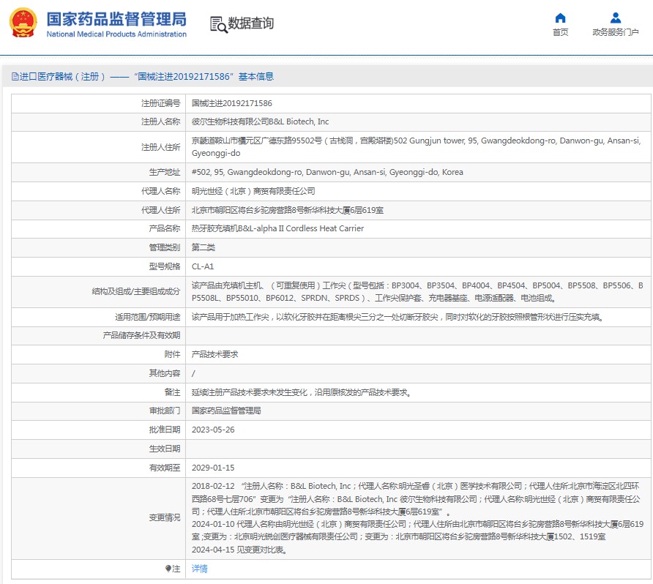This screenshot has width=653, height=584.
Task: Click the registrant name B&L Biotech, Inc
Action: (260, 121)
